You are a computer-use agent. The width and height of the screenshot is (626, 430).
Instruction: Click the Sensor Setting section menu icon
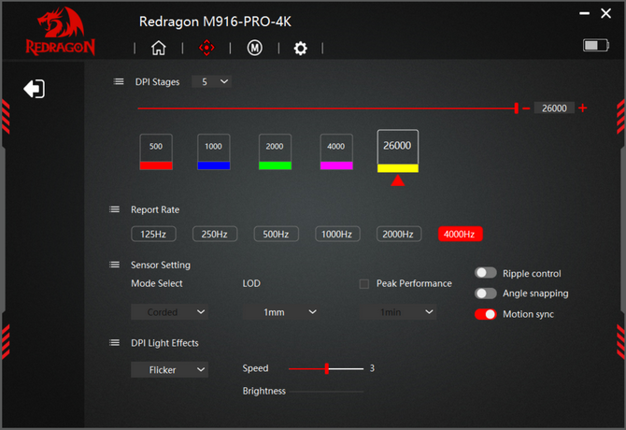tap(115, 265)
